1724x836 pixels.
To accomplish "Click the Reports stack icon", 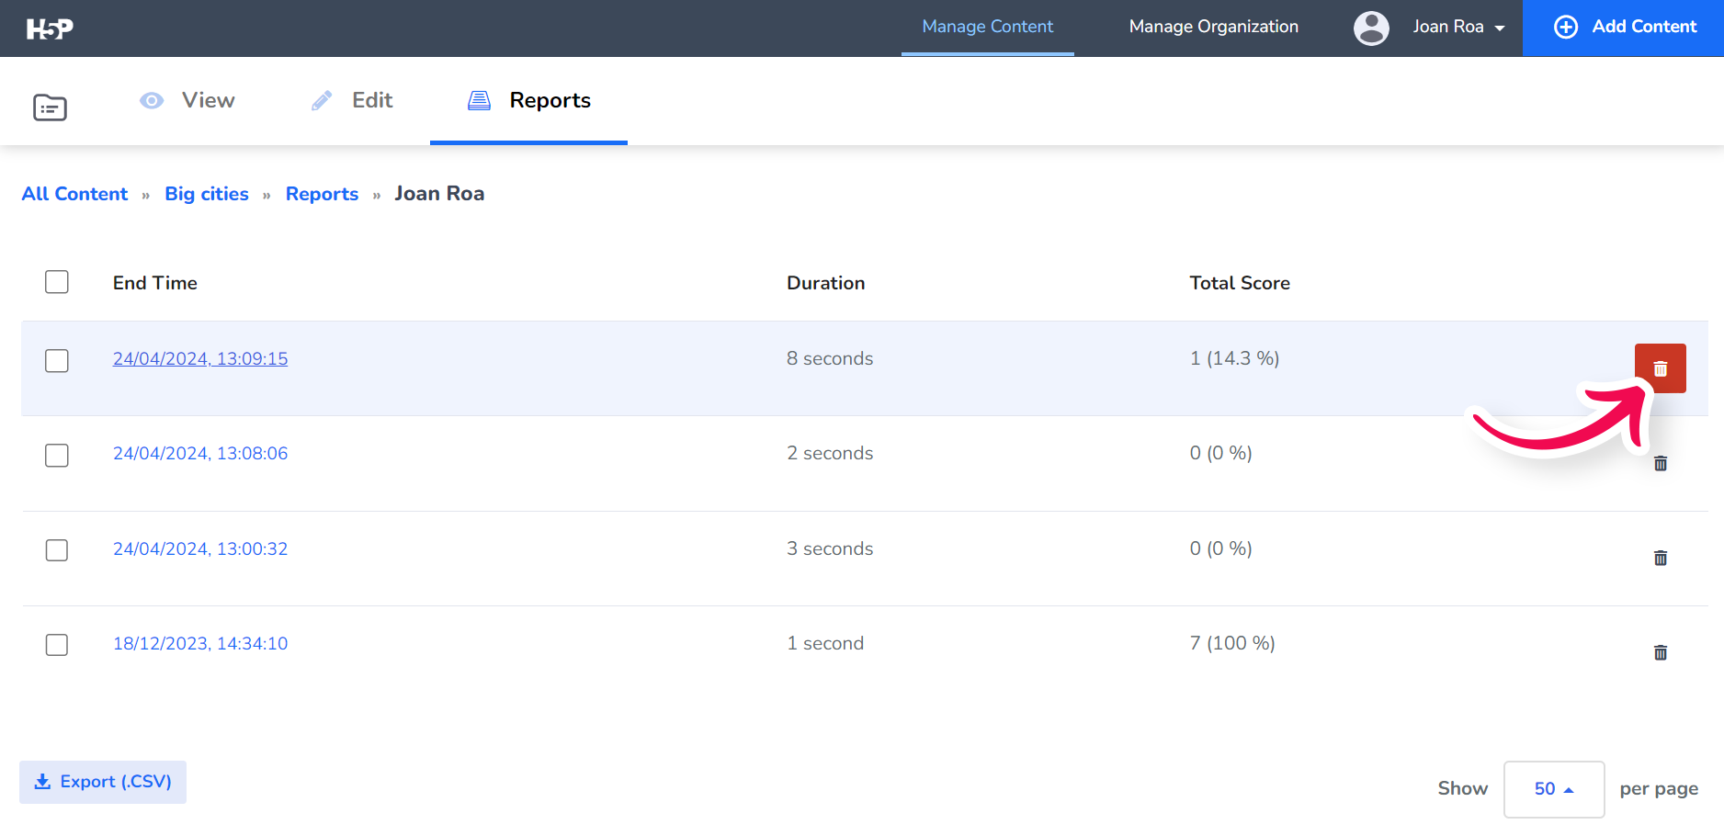I will (479, 100).
